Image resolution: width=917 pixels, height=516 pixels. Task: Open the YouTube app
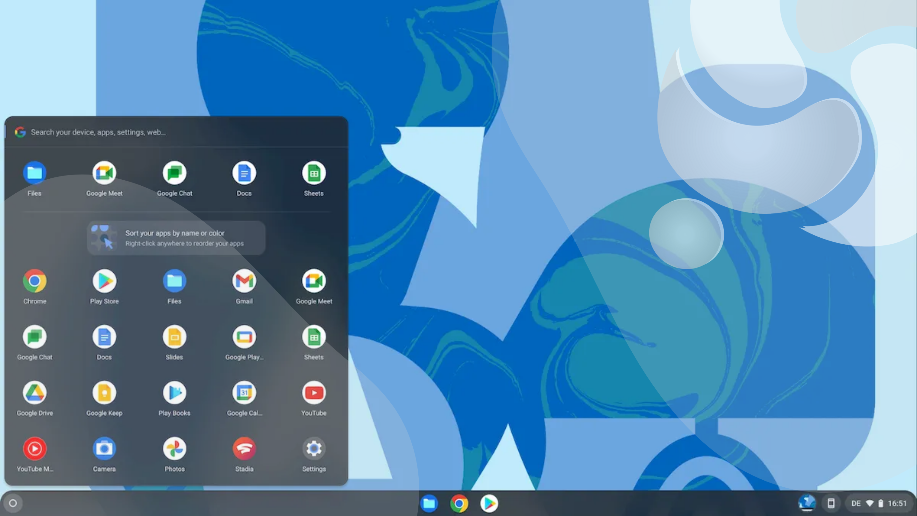coord(314,393)
